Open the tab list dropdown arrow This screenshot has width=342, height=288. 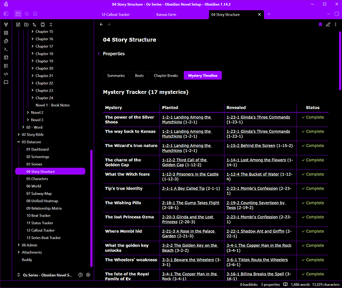click(329, 14)
